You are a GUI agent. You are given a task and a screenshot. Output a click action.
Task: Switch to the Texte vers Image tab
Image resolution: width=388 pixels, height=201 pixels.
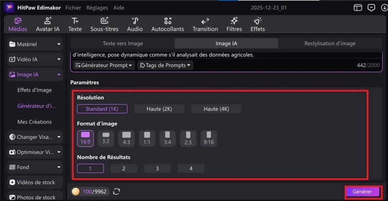coord(123,43)
